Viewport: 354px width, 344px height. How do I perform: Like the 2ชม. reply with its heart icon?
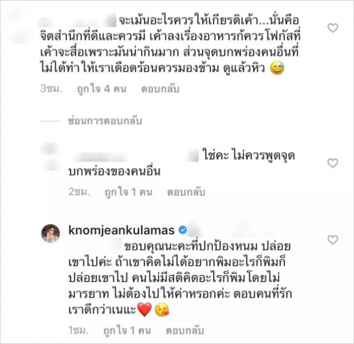pyautogui.click(x=333, y=163)
